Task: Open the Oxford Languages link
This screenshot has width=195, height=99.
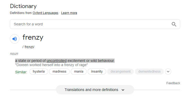Action: (45, 13)
